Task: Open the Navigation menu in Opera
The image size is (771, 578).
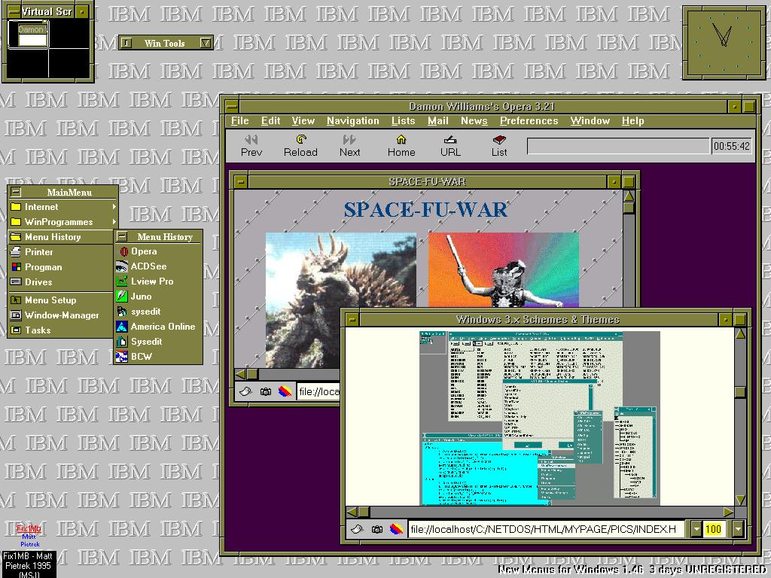Action: (352, 121)
